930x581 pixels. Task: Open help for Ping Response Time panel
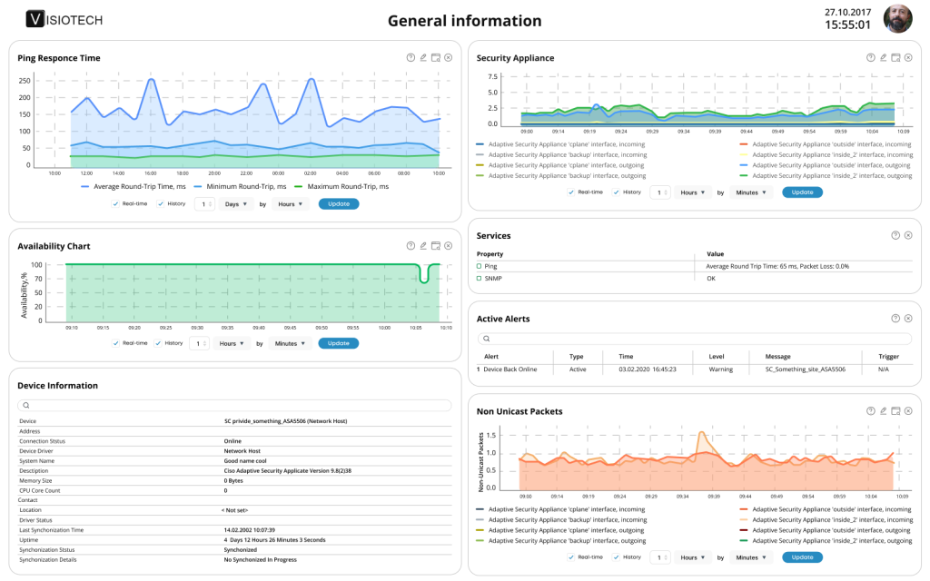click(x=411, y=57)
